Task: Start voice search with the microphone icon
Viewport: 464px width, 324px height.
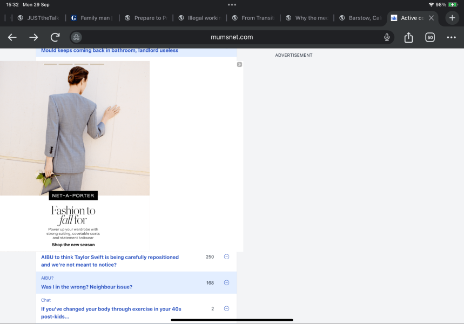Action: (x=387, y=37)
